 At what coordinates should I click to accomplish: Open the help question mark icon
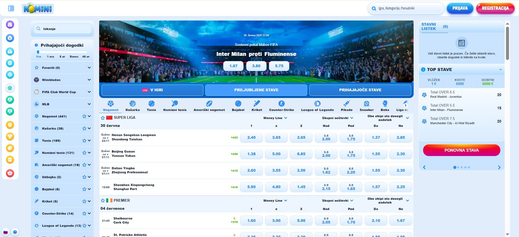(x=15, y=232)
